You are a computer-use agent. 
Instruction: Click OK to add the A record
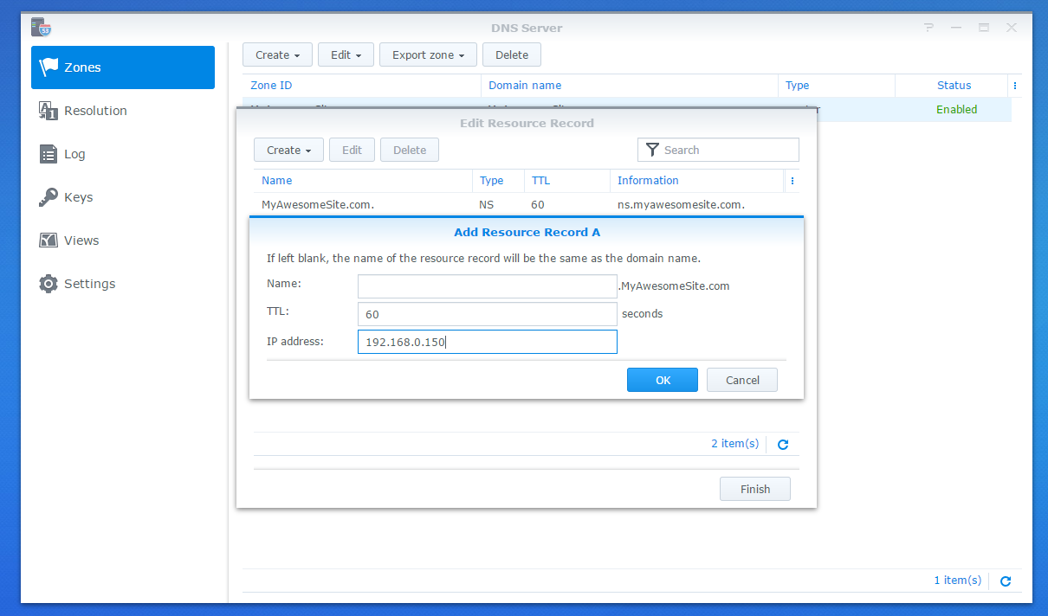coord(662,380)
